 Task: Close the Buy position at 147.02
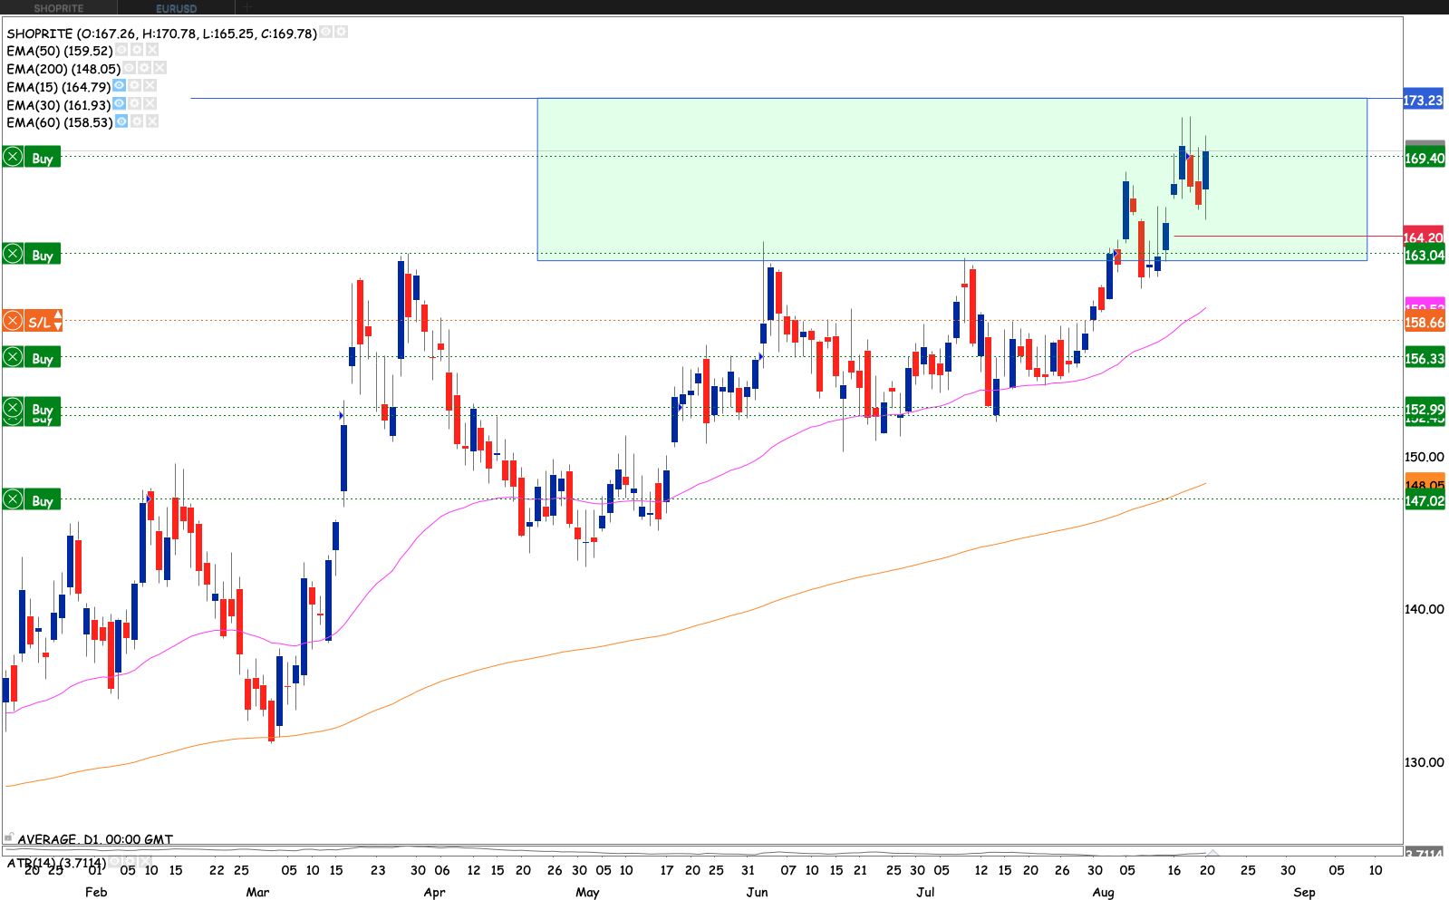click(13, 500)
